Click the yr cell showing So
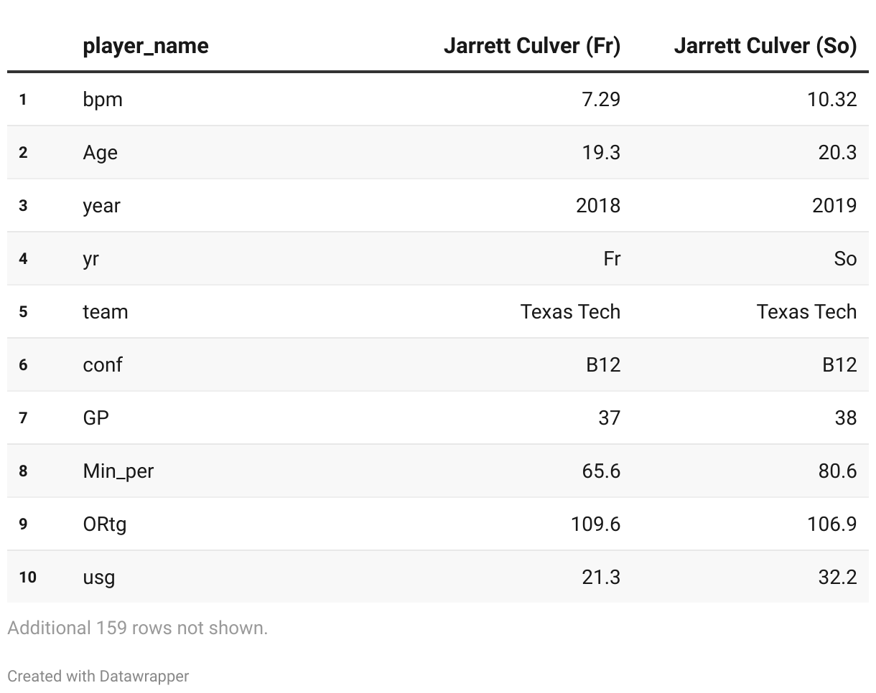The width and height of the screenshot is (876, 693). pyautogui.click(x=845, y=258)
